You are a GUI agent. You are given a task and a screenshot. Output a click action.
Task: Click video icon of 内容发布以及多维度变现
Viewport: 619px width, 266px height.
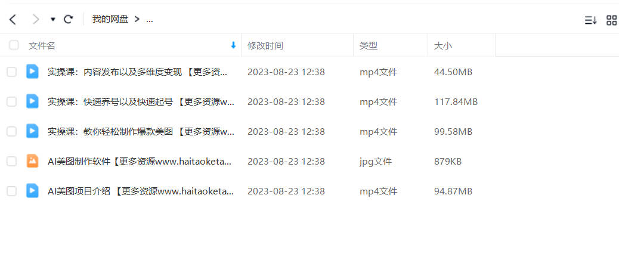click(32, 72)
